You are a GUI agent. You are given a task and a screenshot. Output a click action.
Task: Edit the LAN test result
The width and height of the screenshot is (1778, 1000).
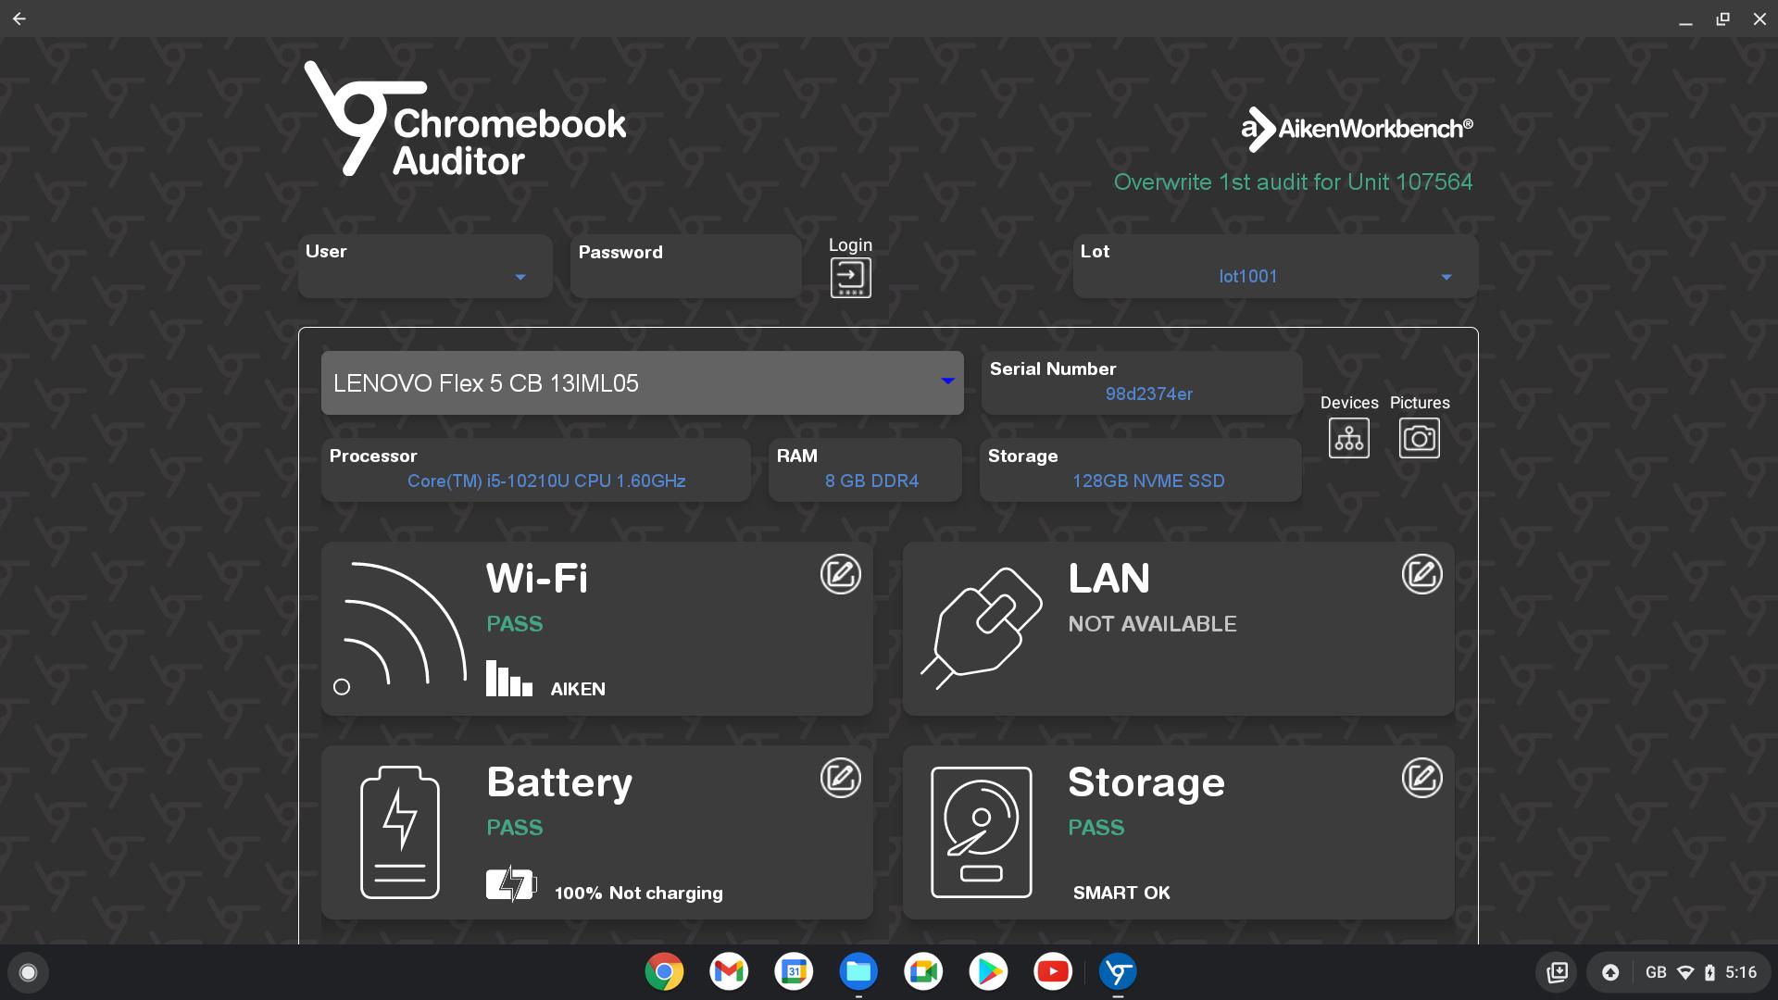point(1421,574)
